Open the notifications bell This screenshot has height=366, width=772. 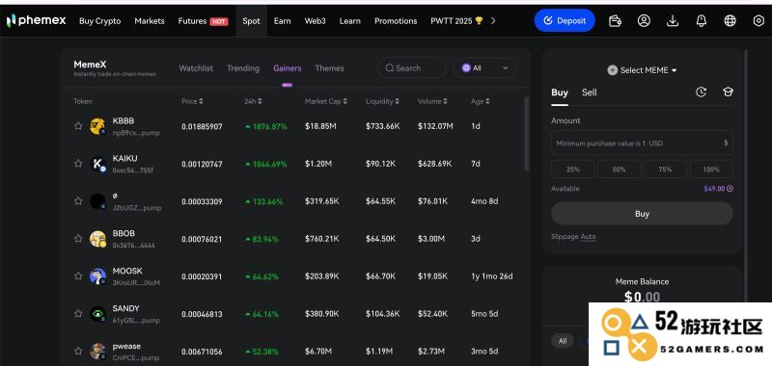(x=702, y=20)
